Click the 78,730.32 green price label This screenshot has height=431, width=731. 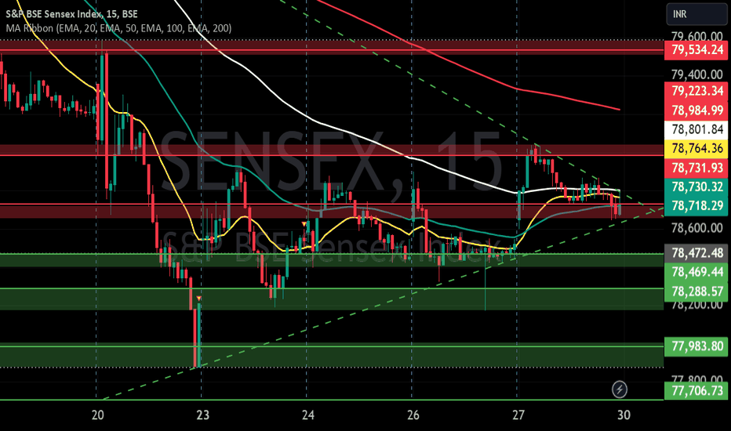(696, 187)
